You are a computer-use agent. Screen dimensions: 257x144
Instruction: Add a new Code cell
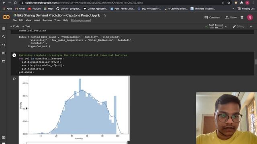(15, 26)
